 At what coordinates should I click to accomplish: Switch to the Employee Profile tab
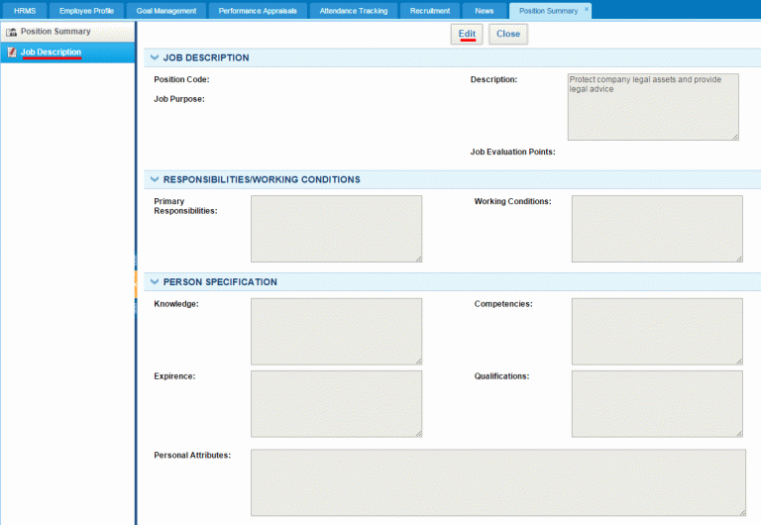tap(86, 11)
